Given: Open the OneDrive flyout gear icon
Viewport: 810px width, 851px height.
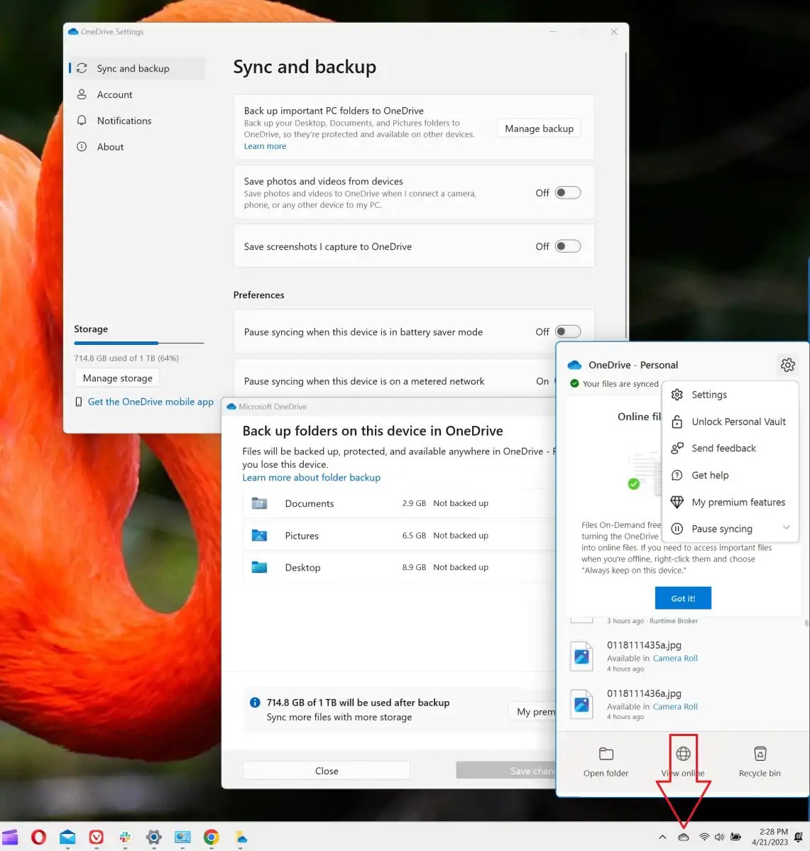Looking at the screenshot, I should tap(787, 365).
